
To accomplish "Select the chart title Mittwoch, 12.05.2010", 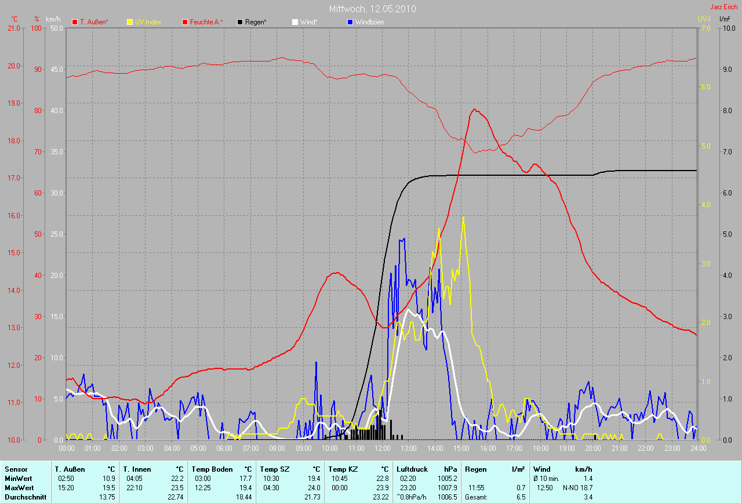I will tap(372, 9).
